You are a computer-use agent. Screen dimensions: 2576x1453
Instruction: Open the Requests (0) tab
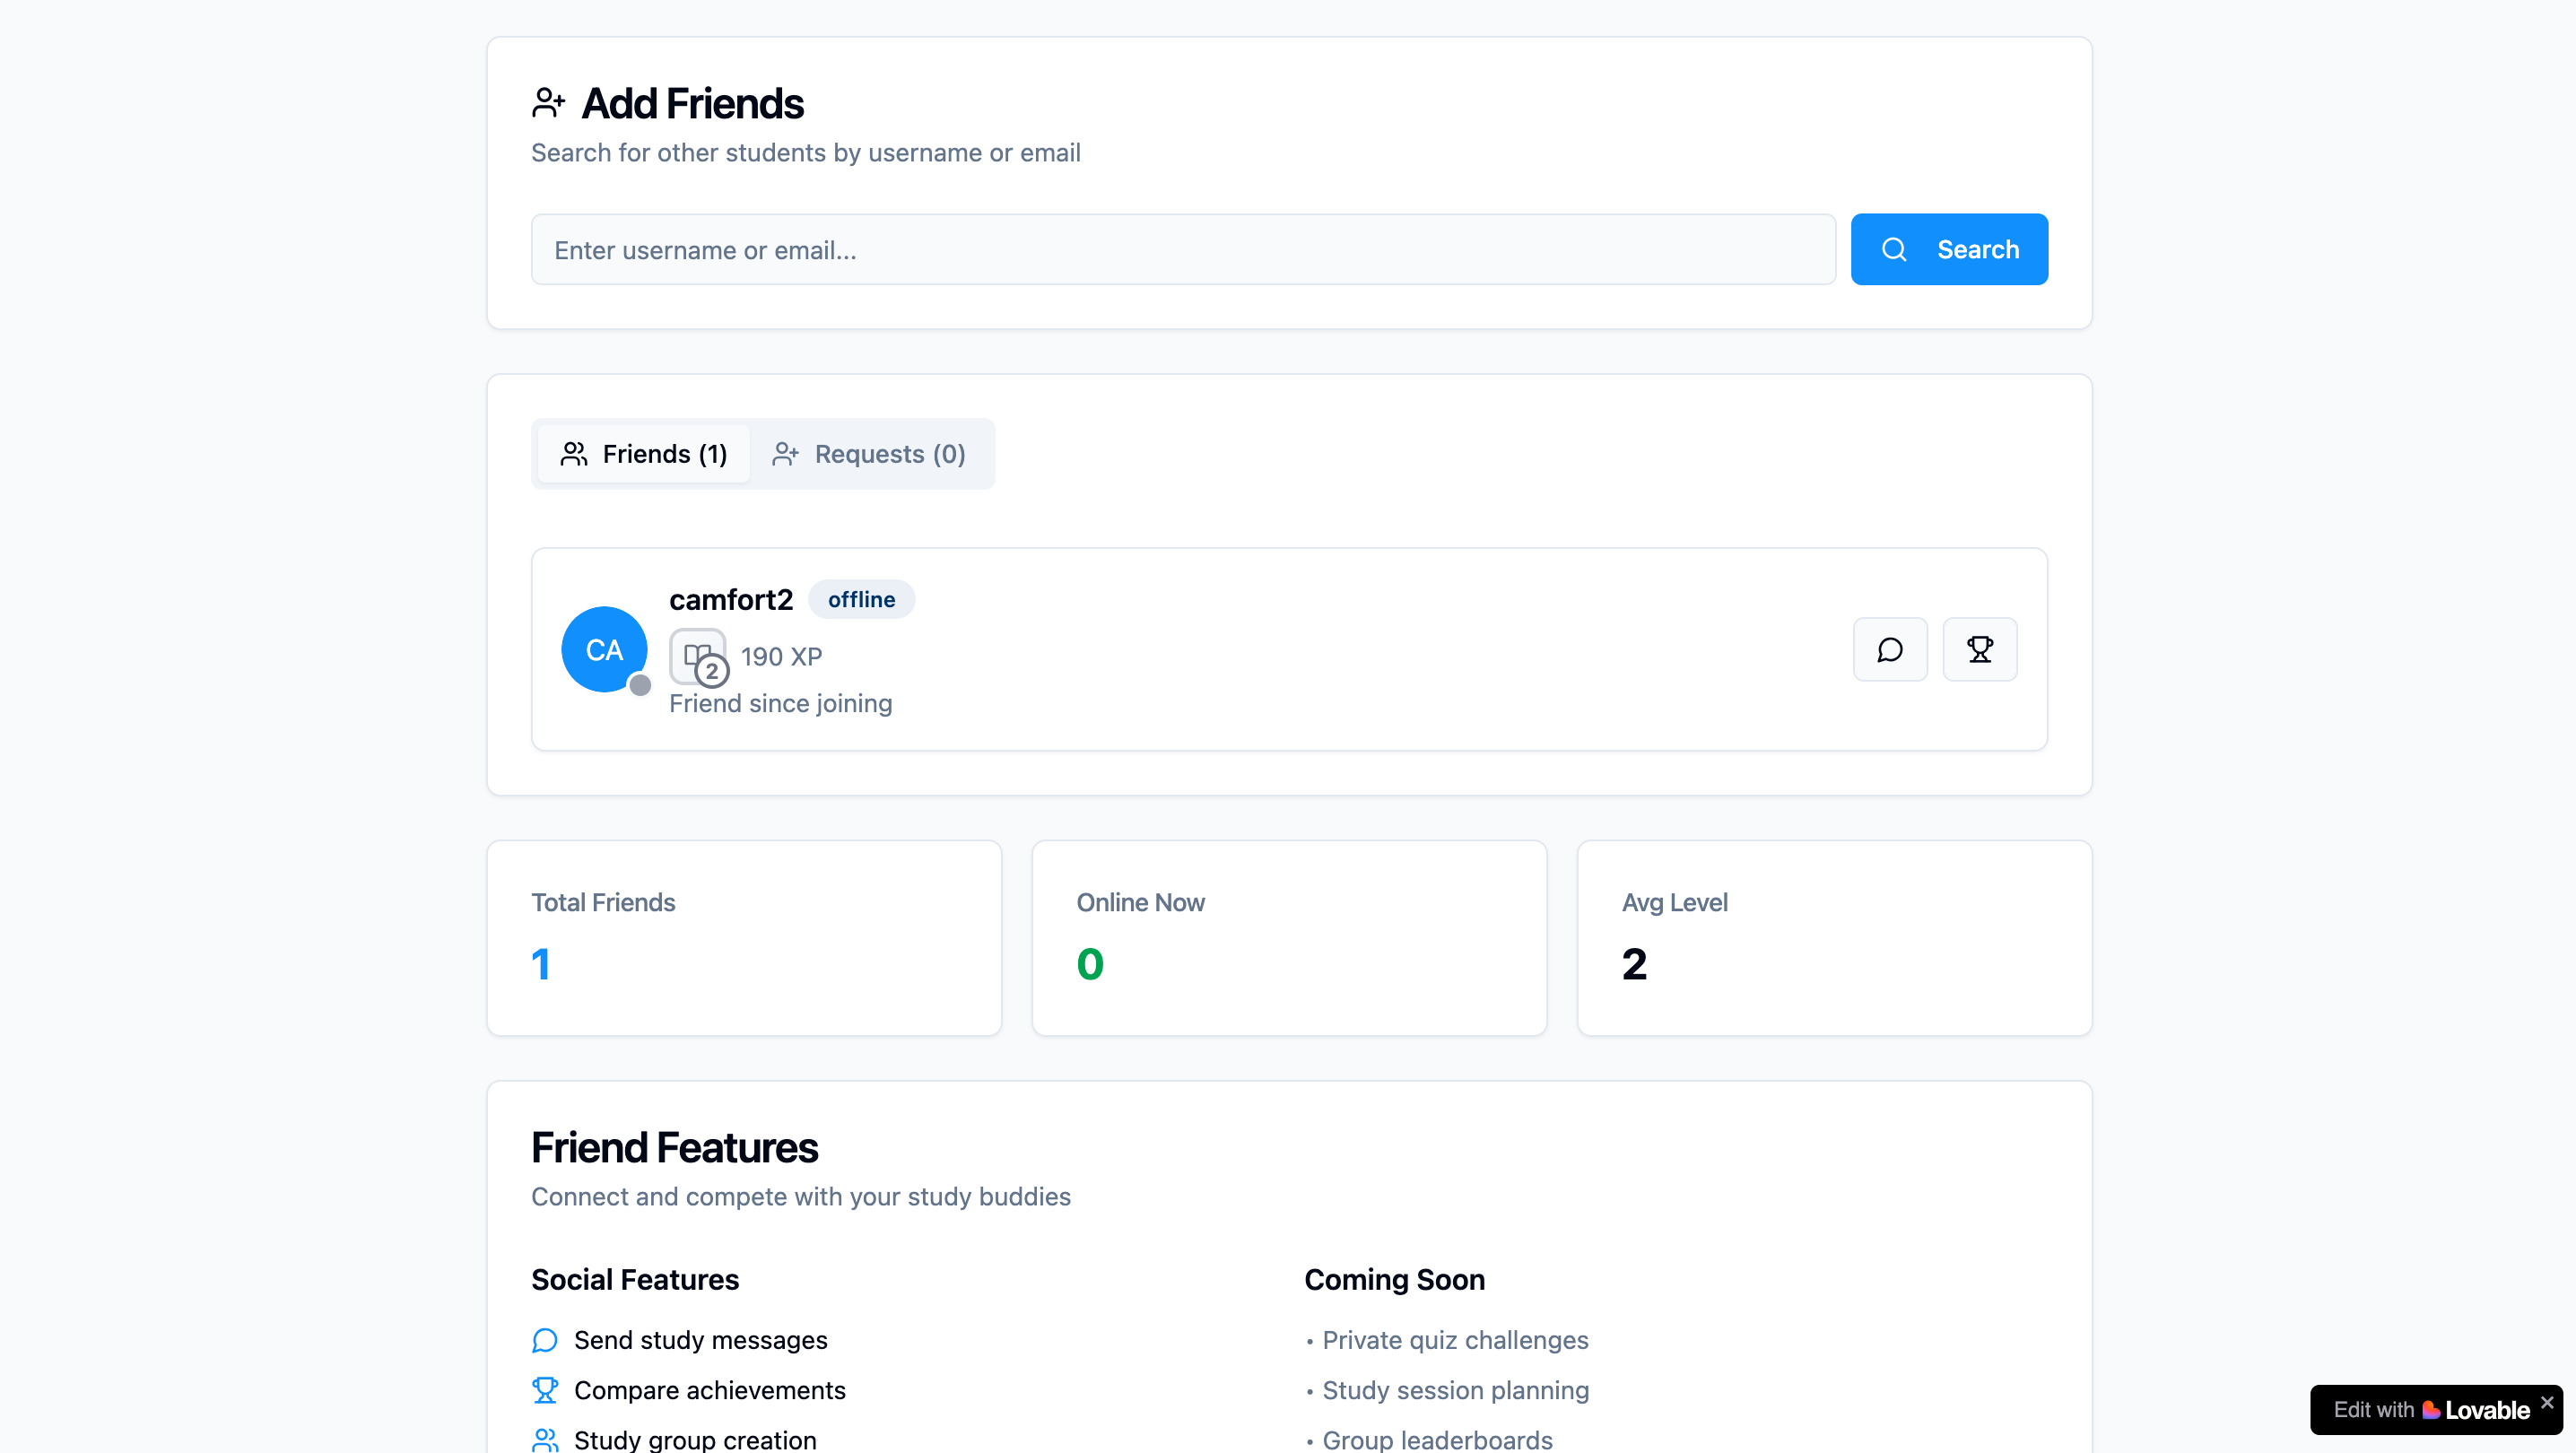868,454
